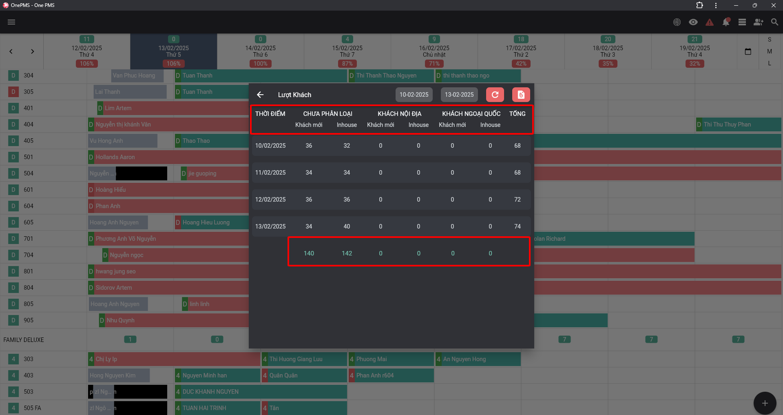Select the 14/02/2025 Thứ 6 column header
The image size is (783, 415).
point(261,51)
